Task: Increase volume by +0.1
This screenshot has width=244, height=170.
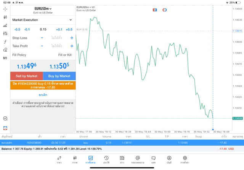Action: pyautogui.click(x=59, y=29)
